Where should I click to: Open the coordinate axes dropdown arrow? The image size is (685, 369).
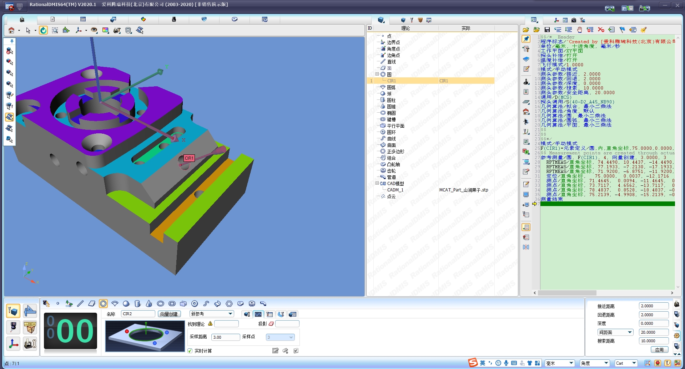[86, 31]
